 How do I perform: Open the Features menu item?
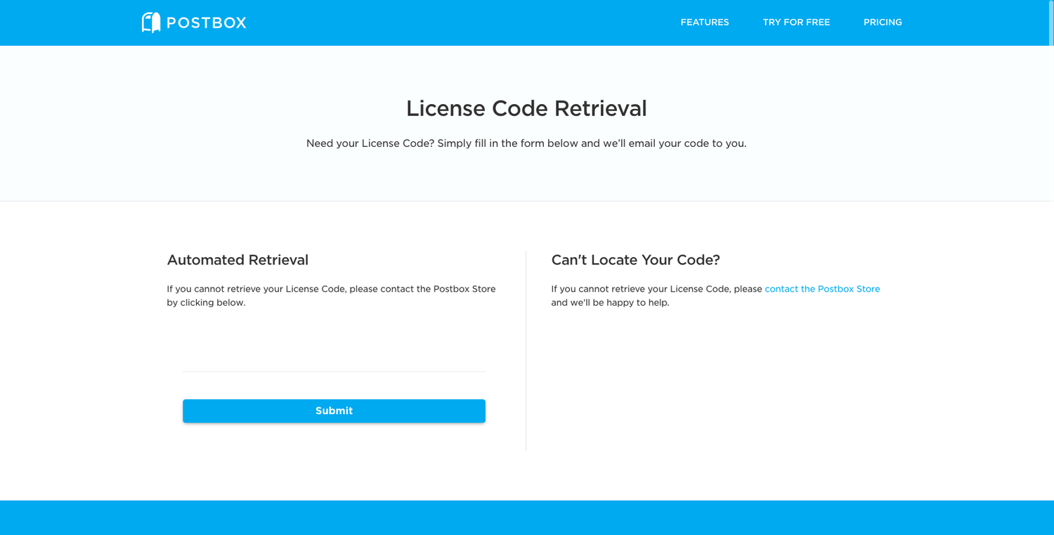pos(705,22)
